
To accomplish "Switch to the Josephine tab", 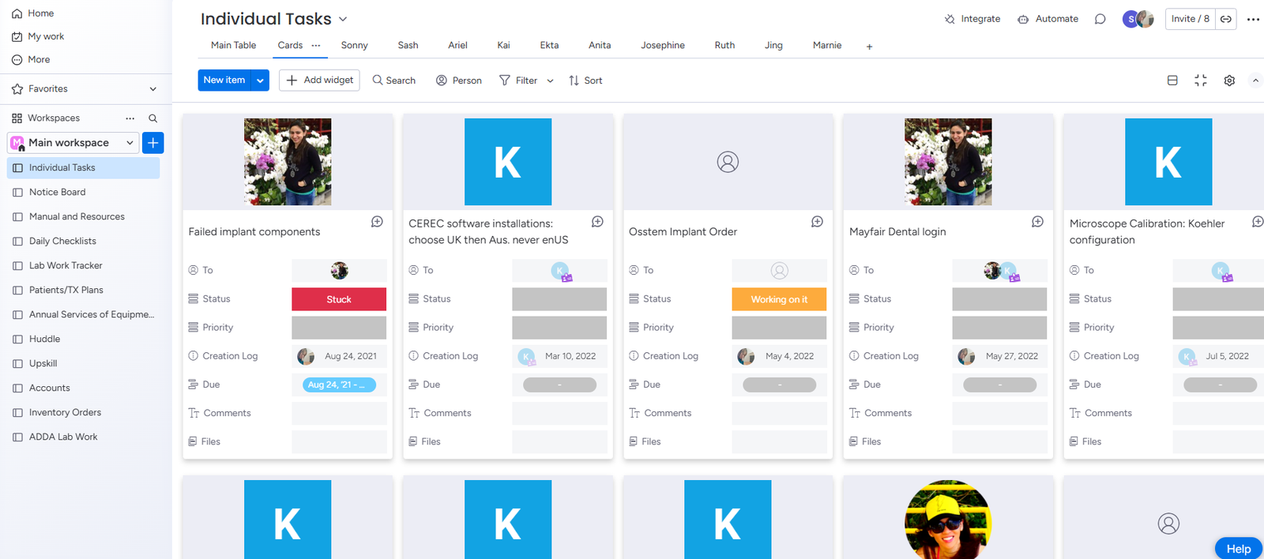I will pos(662,46).
